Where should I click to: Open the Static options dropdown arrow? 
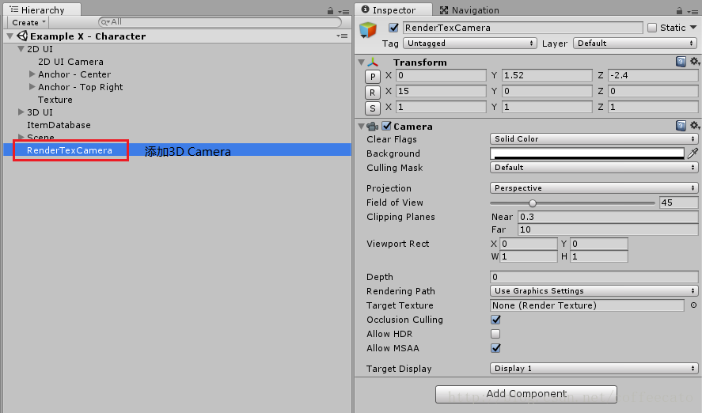point(693,27)
